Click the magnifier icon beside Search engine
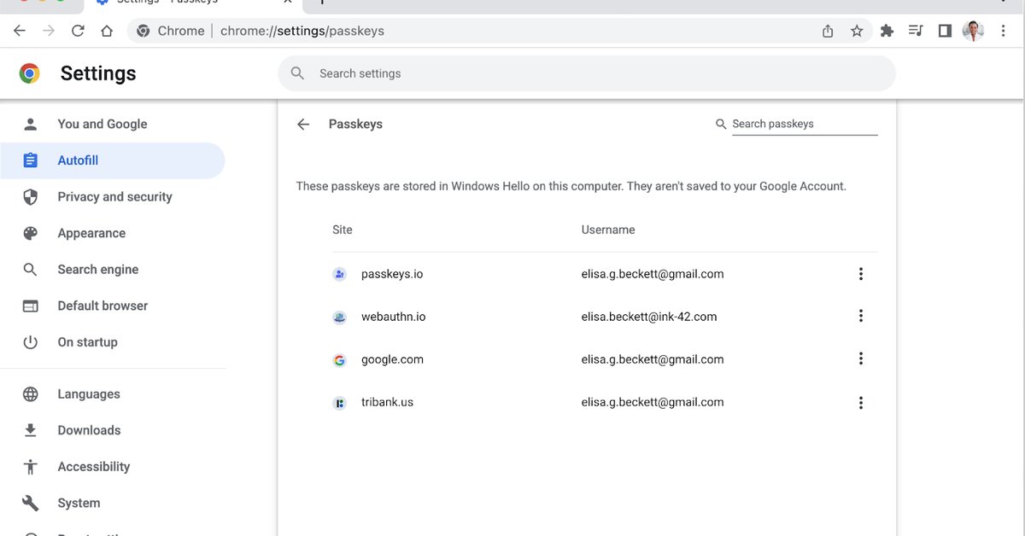Image resolution: width=1025 pixels, height=536 pixels. point(31,269)
